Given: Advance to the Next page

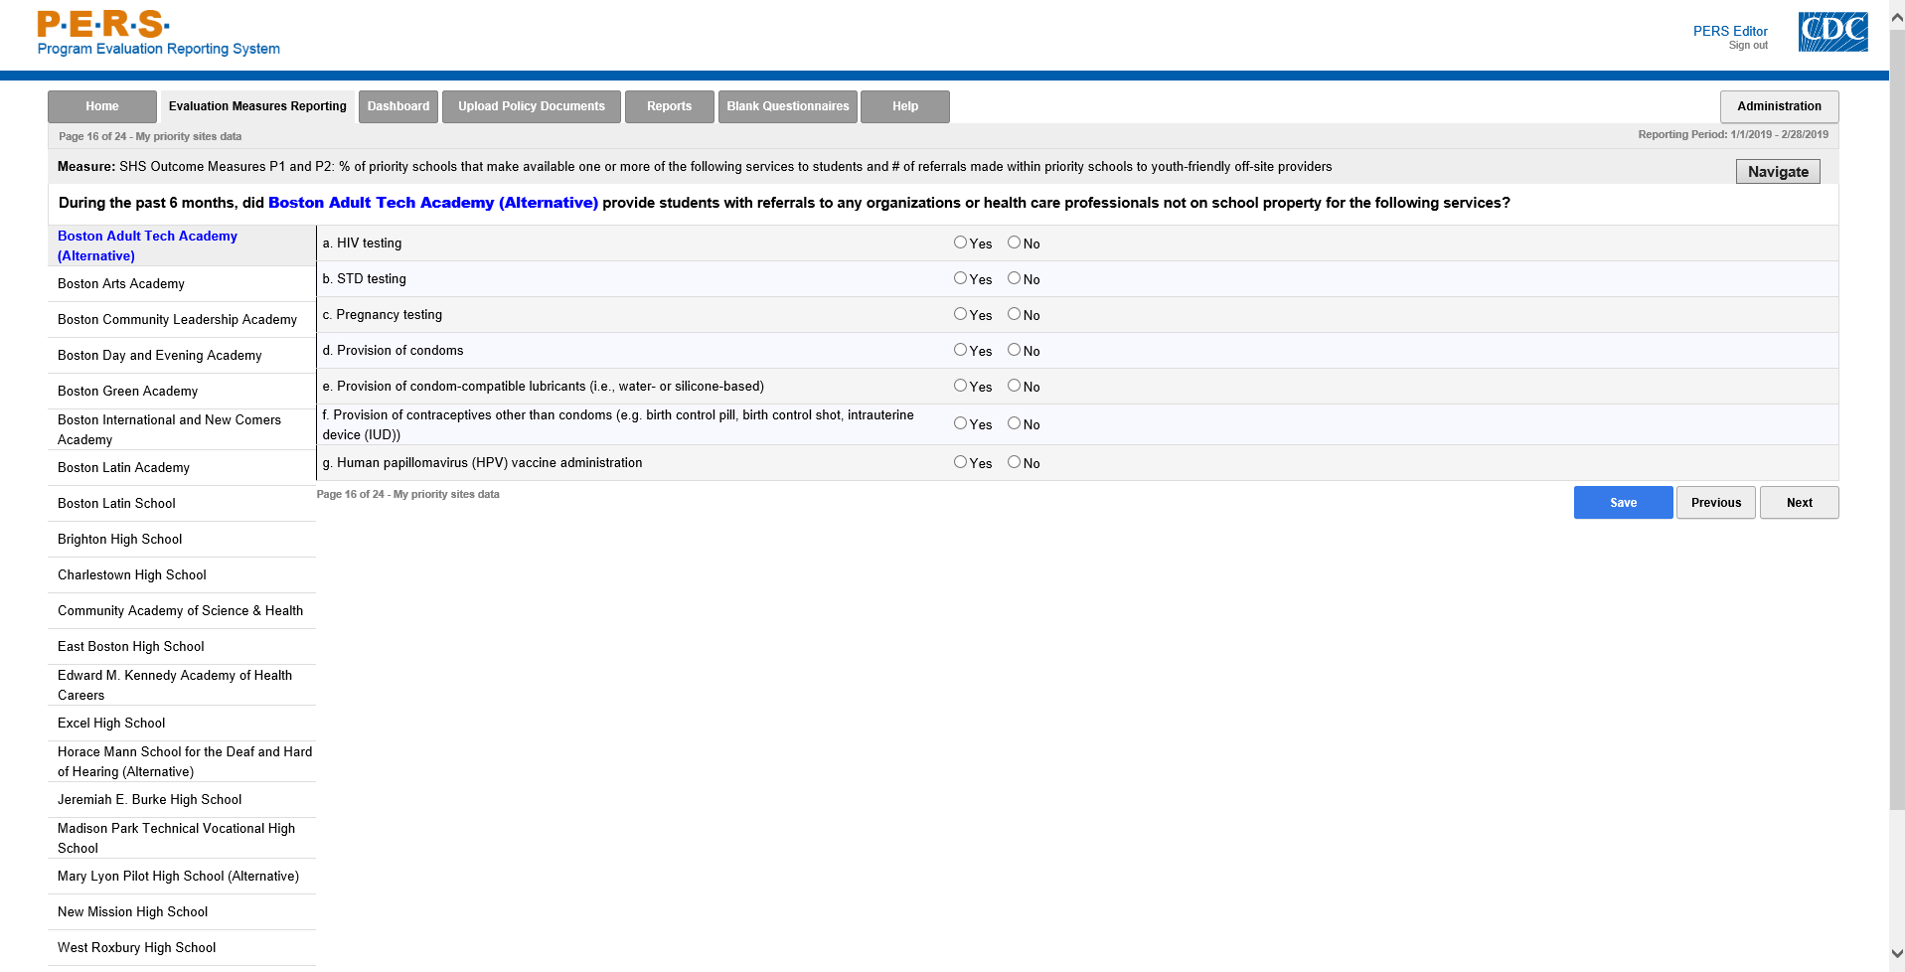Looking at the screenshot, I should 1800,503.
